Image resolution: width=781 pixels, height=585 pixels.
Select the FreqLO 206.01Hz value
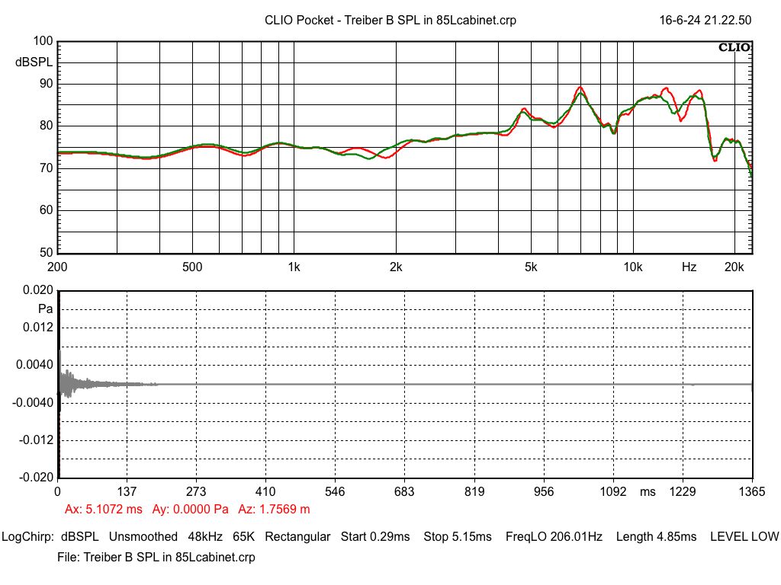pyautogui.click(x=554, y=537)
